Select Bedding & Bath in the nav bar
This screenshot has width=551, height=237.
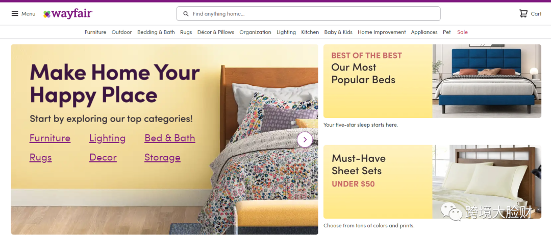[x=156, y=32]
